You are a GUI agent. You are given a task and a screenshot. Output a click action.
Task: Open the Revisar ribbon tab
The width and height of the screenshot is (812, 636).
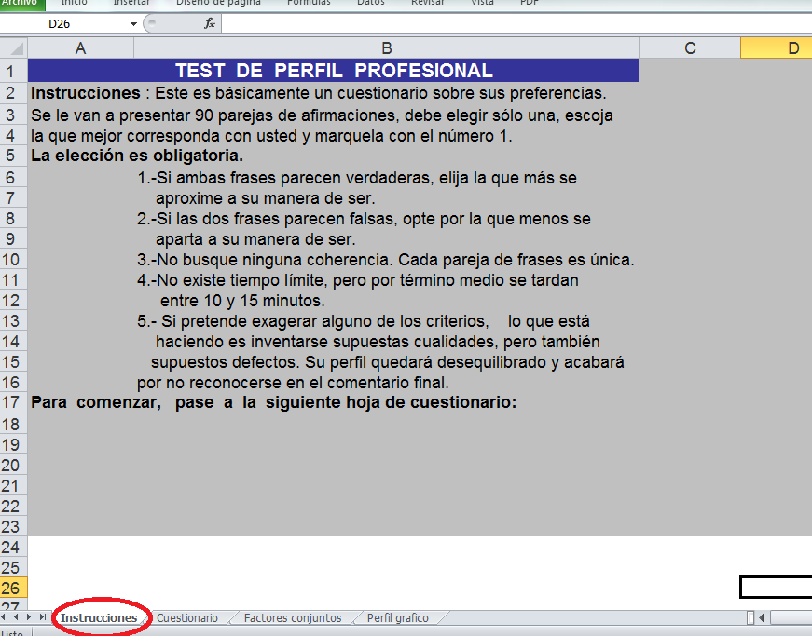[x=428, y=3]
